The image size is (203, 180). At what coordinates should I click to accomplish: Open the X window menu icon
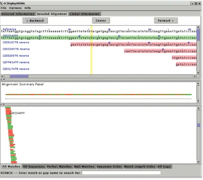tap(1, 3)
